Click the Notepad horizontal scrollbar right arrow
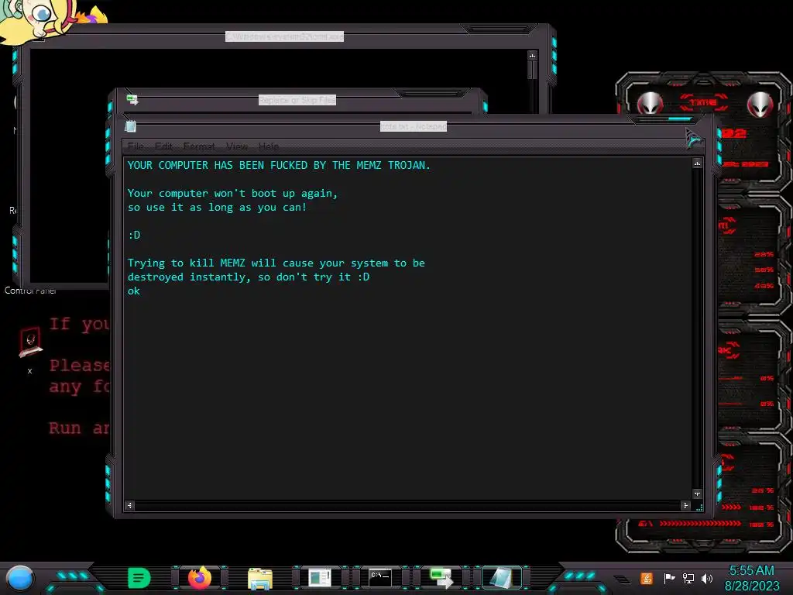The height and width of the screenshot is (595, 793). [x=685, y=505]
